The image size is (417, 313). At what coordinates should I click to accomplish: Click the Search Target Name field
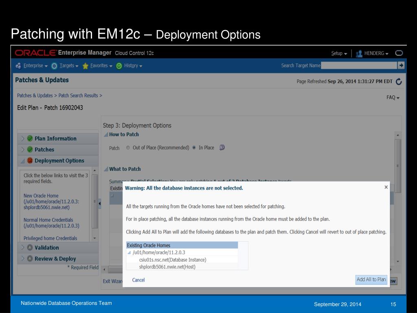tap(359, 66)
